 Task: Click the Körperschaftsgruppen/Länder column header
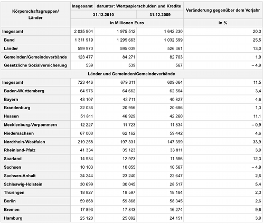coord(35,14)
